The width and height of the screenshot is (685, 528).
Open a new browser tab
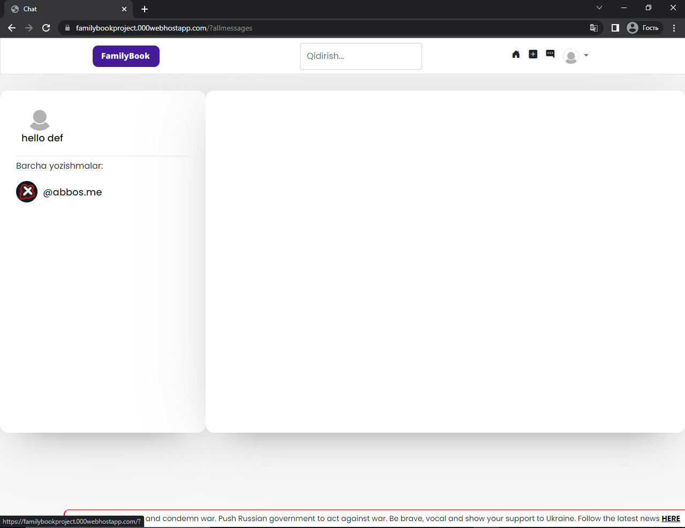click(145, 9)
